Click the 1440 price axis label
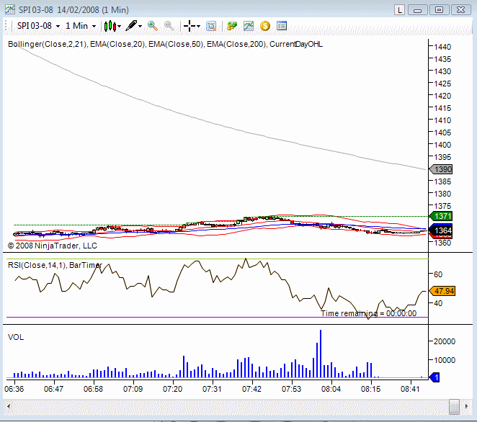The width and height of the screenshot is (477, 422). pyautogui.click(x=442, y=47)
